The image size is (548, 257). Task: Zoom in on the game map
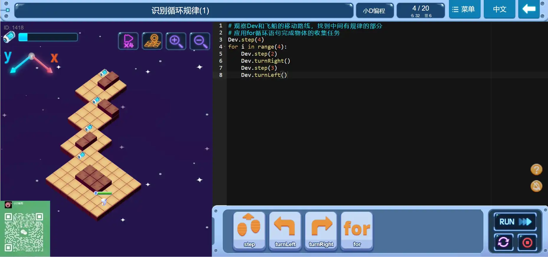tap(176, 41)
